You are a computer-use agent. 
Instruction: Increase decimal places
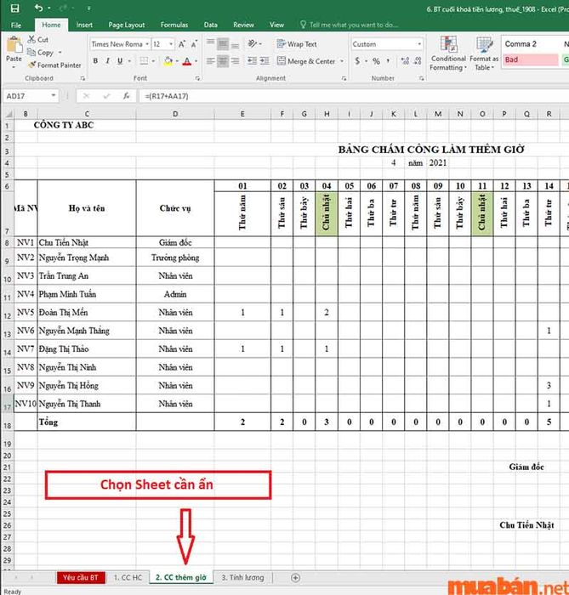point(405,60)
